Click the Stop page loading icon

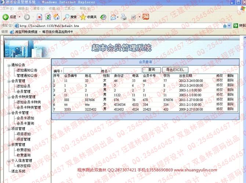click(39, 17)
